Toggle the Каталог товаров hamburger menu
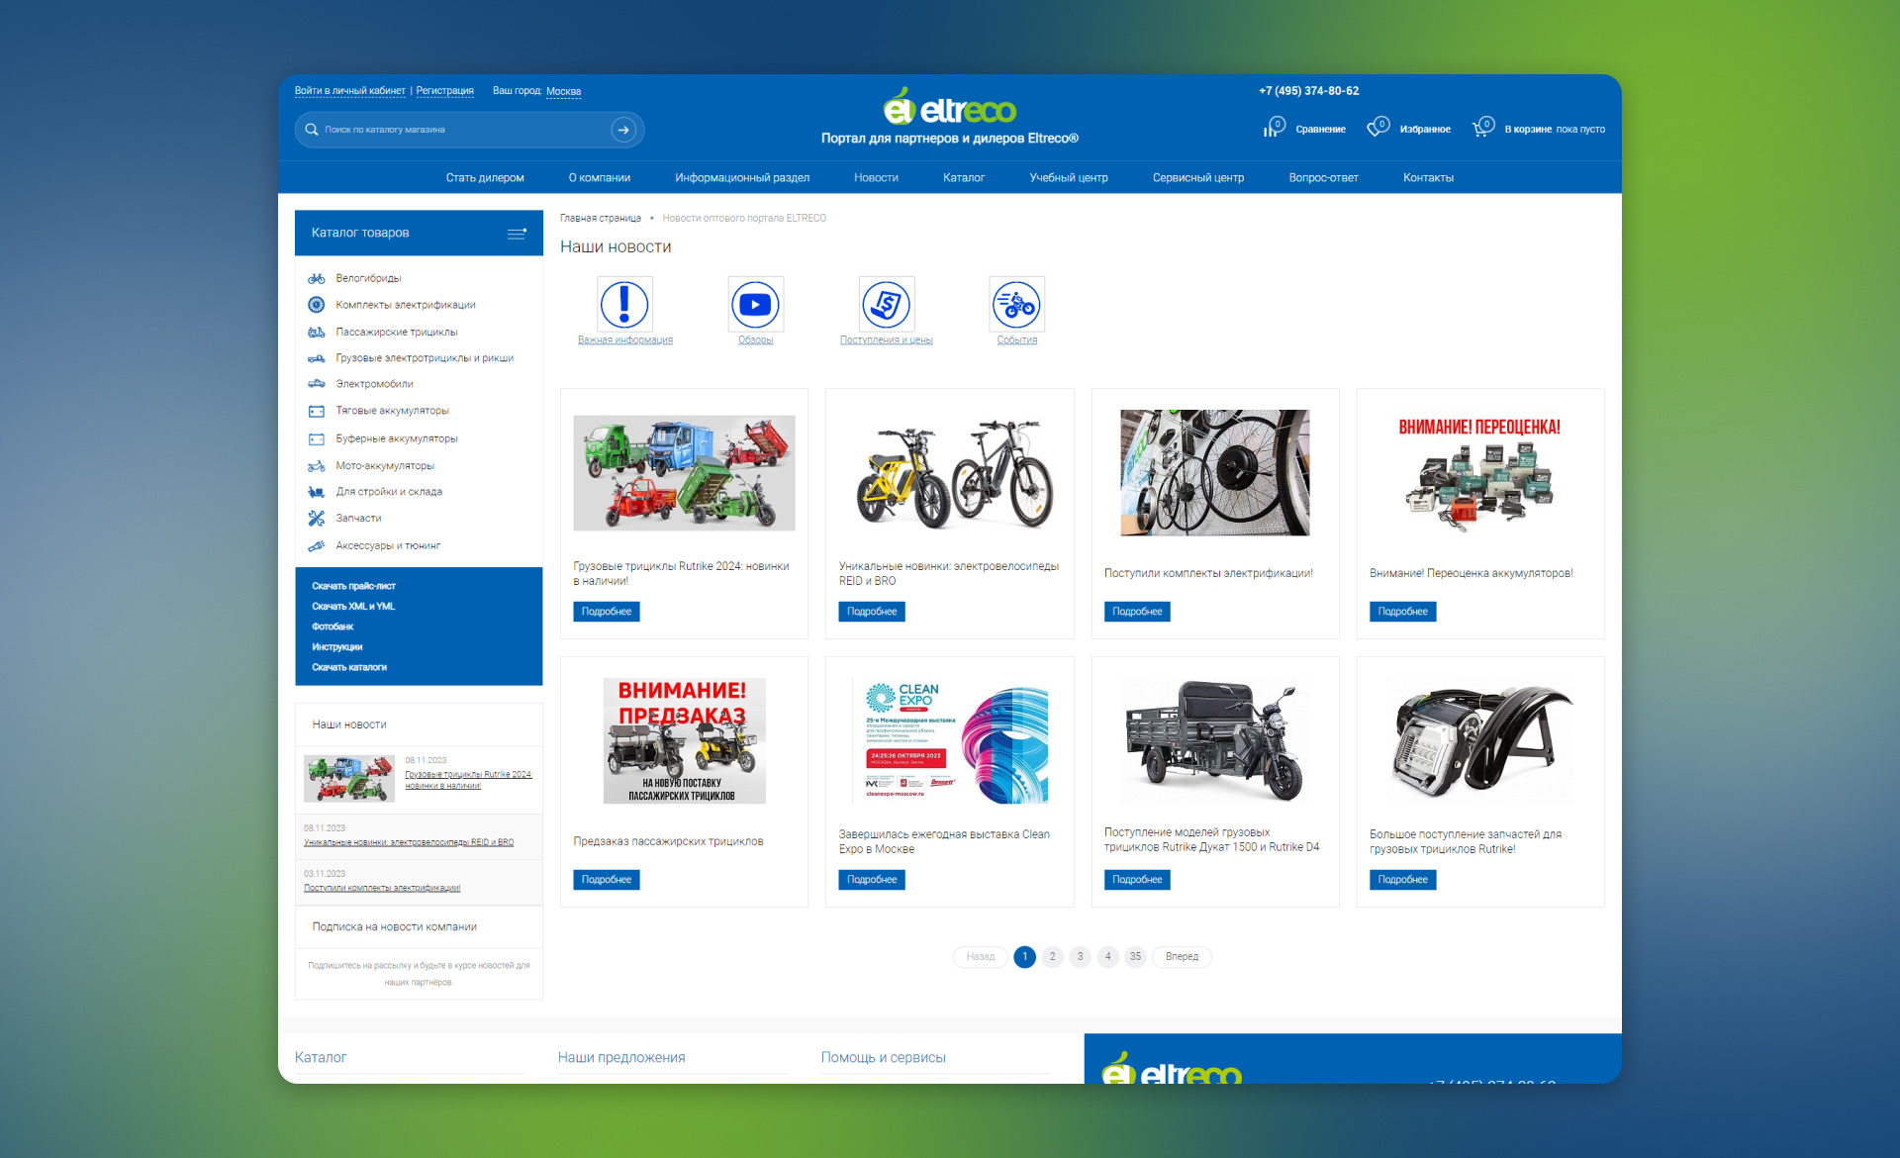 (x=517, y=234)
